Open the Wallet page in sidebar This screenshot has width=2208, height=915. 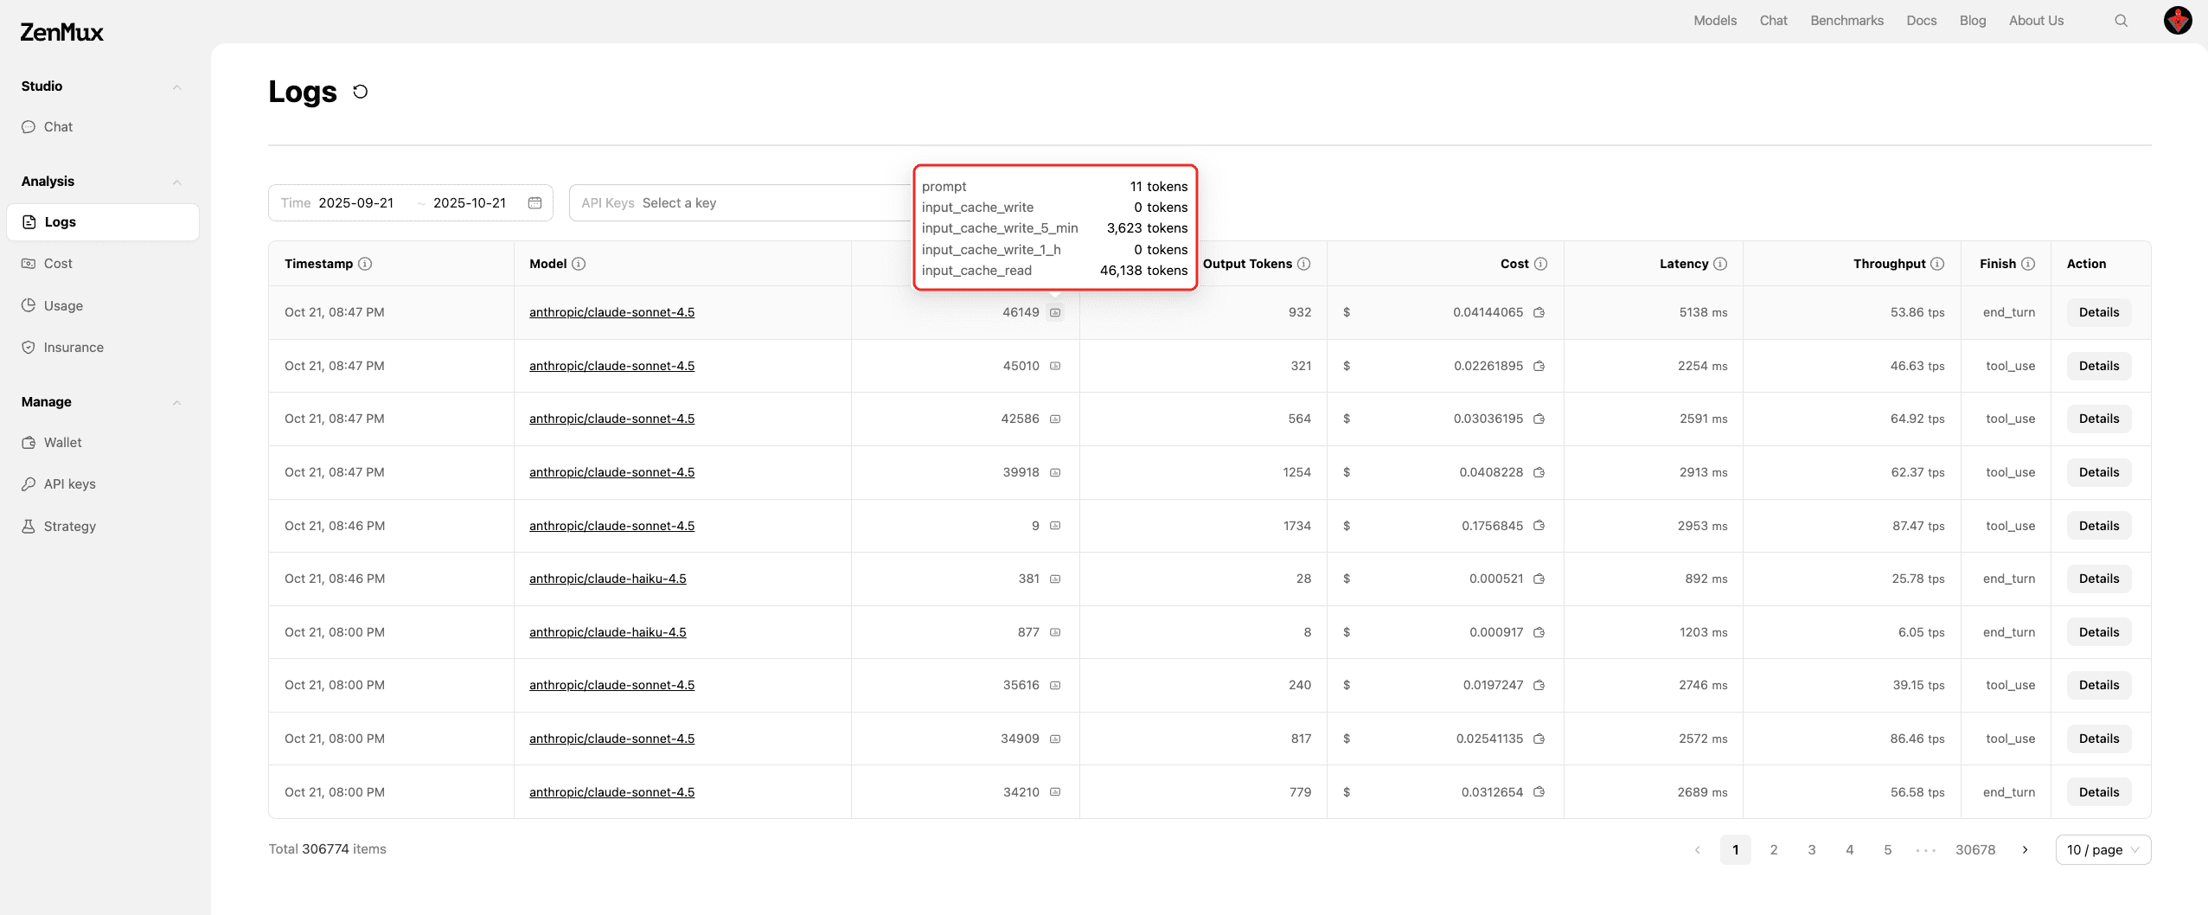[62, 443]
